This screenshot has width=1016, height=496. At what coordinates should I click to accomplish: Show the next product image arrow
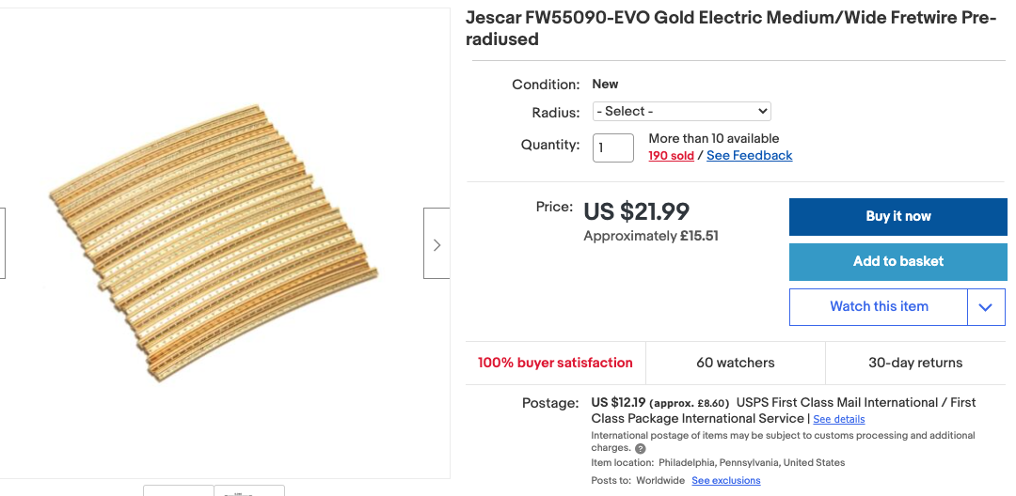pyautogui.click(x=437, y=244)
